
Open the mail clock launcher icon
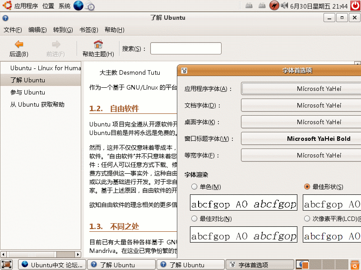click(90, 6)
